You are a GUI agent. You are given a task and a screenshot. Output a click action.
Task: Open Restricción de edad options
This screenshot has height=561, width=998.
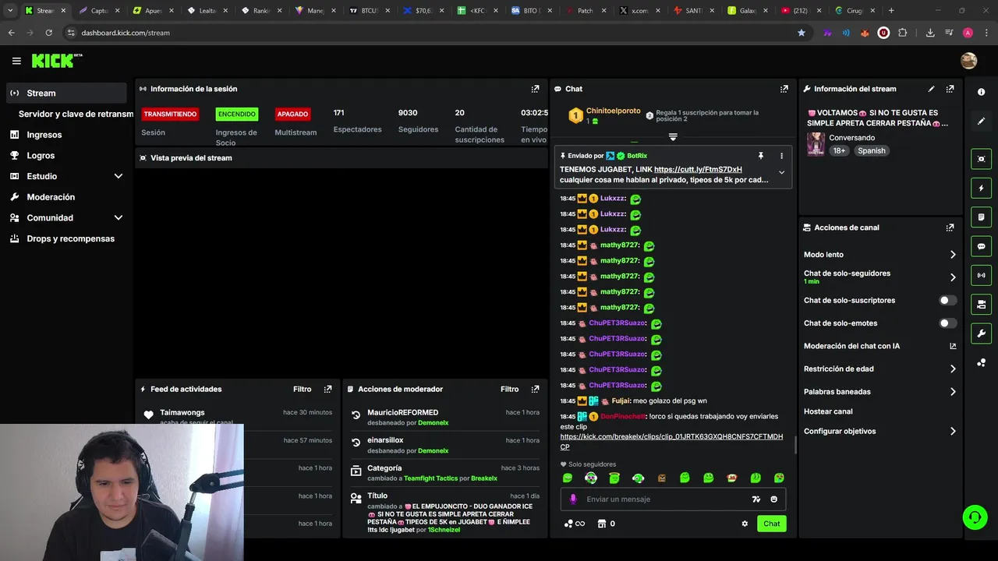879,369
